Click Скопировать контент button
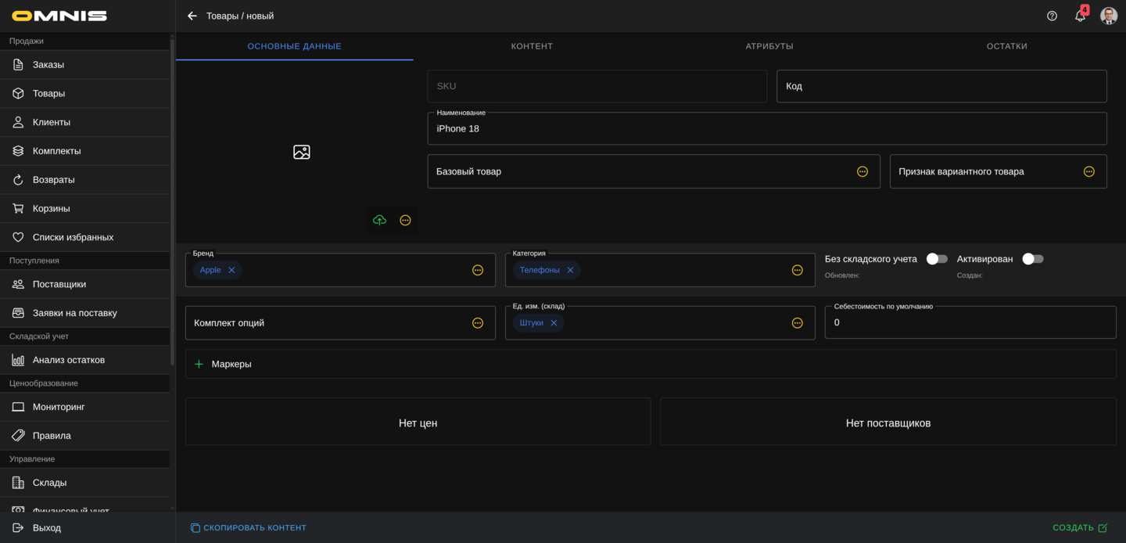This screenshot has width=1126, height=543. tap(248, 528)
